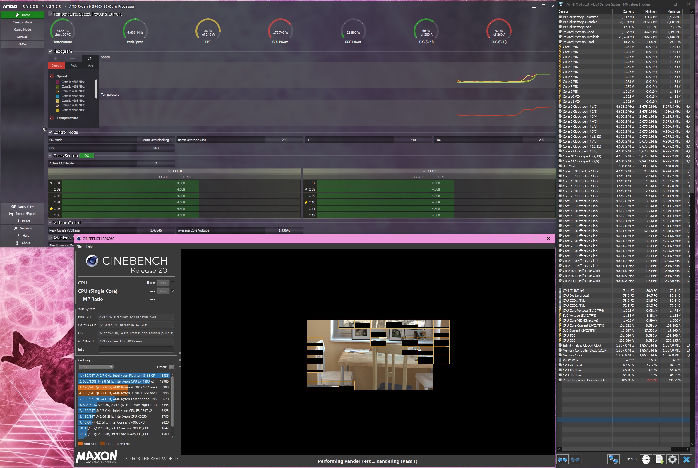Toggle the Core 2: 4608 MHz checkbox
Image resolution: width=698 pixels, height=468 pixels.
[58, 87]
